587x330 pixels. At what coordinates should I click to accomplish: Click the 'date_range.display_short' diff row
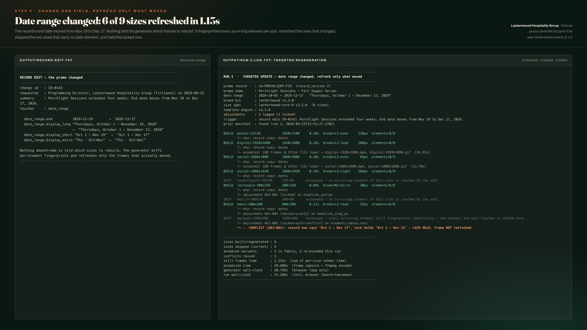87,135
